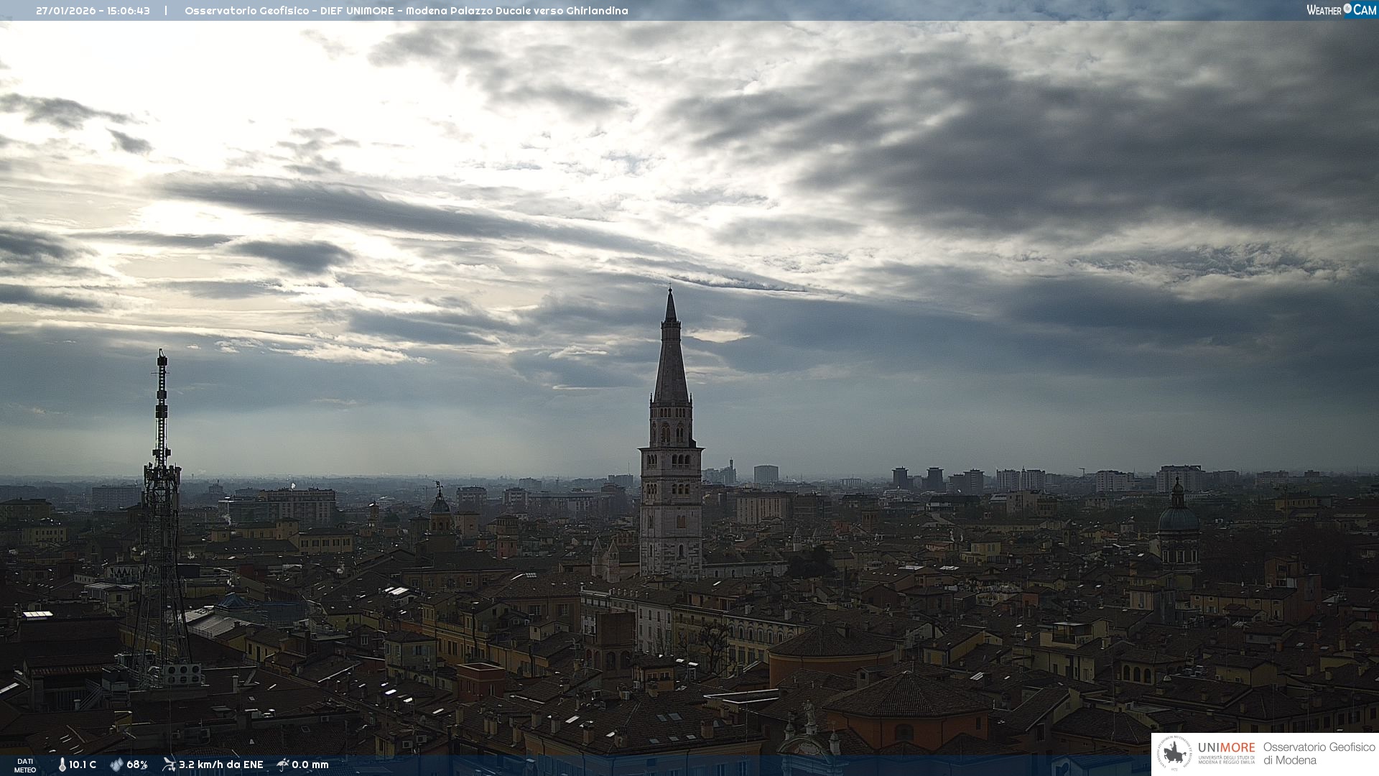
Task: Click the rain umbrella icon
Action: coord(283,765)
